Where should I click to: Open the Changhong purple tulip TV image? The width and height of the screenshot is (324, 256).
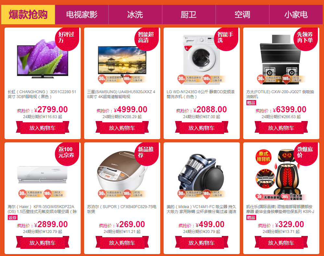pyautogui.click(x=43, y=59)
